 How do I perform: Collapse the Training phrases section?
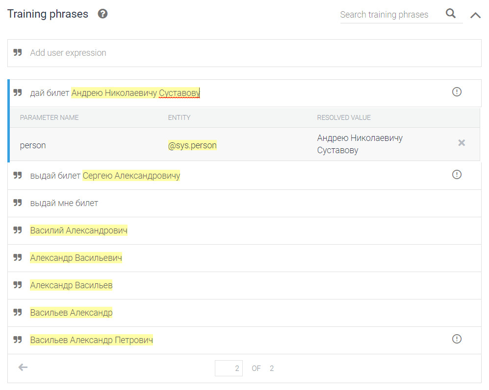click(x=475, y=15)
